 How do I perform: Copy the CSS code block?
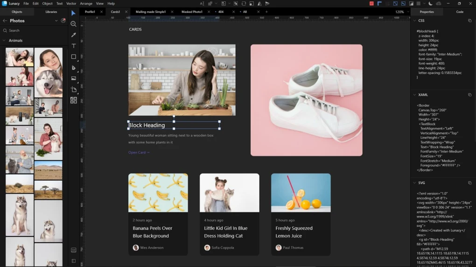point(469,21)
